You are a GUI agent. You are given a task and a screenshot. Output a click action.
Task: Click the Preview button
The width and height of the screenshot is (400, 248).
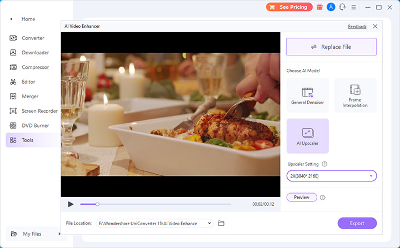(x=302, y=198)
